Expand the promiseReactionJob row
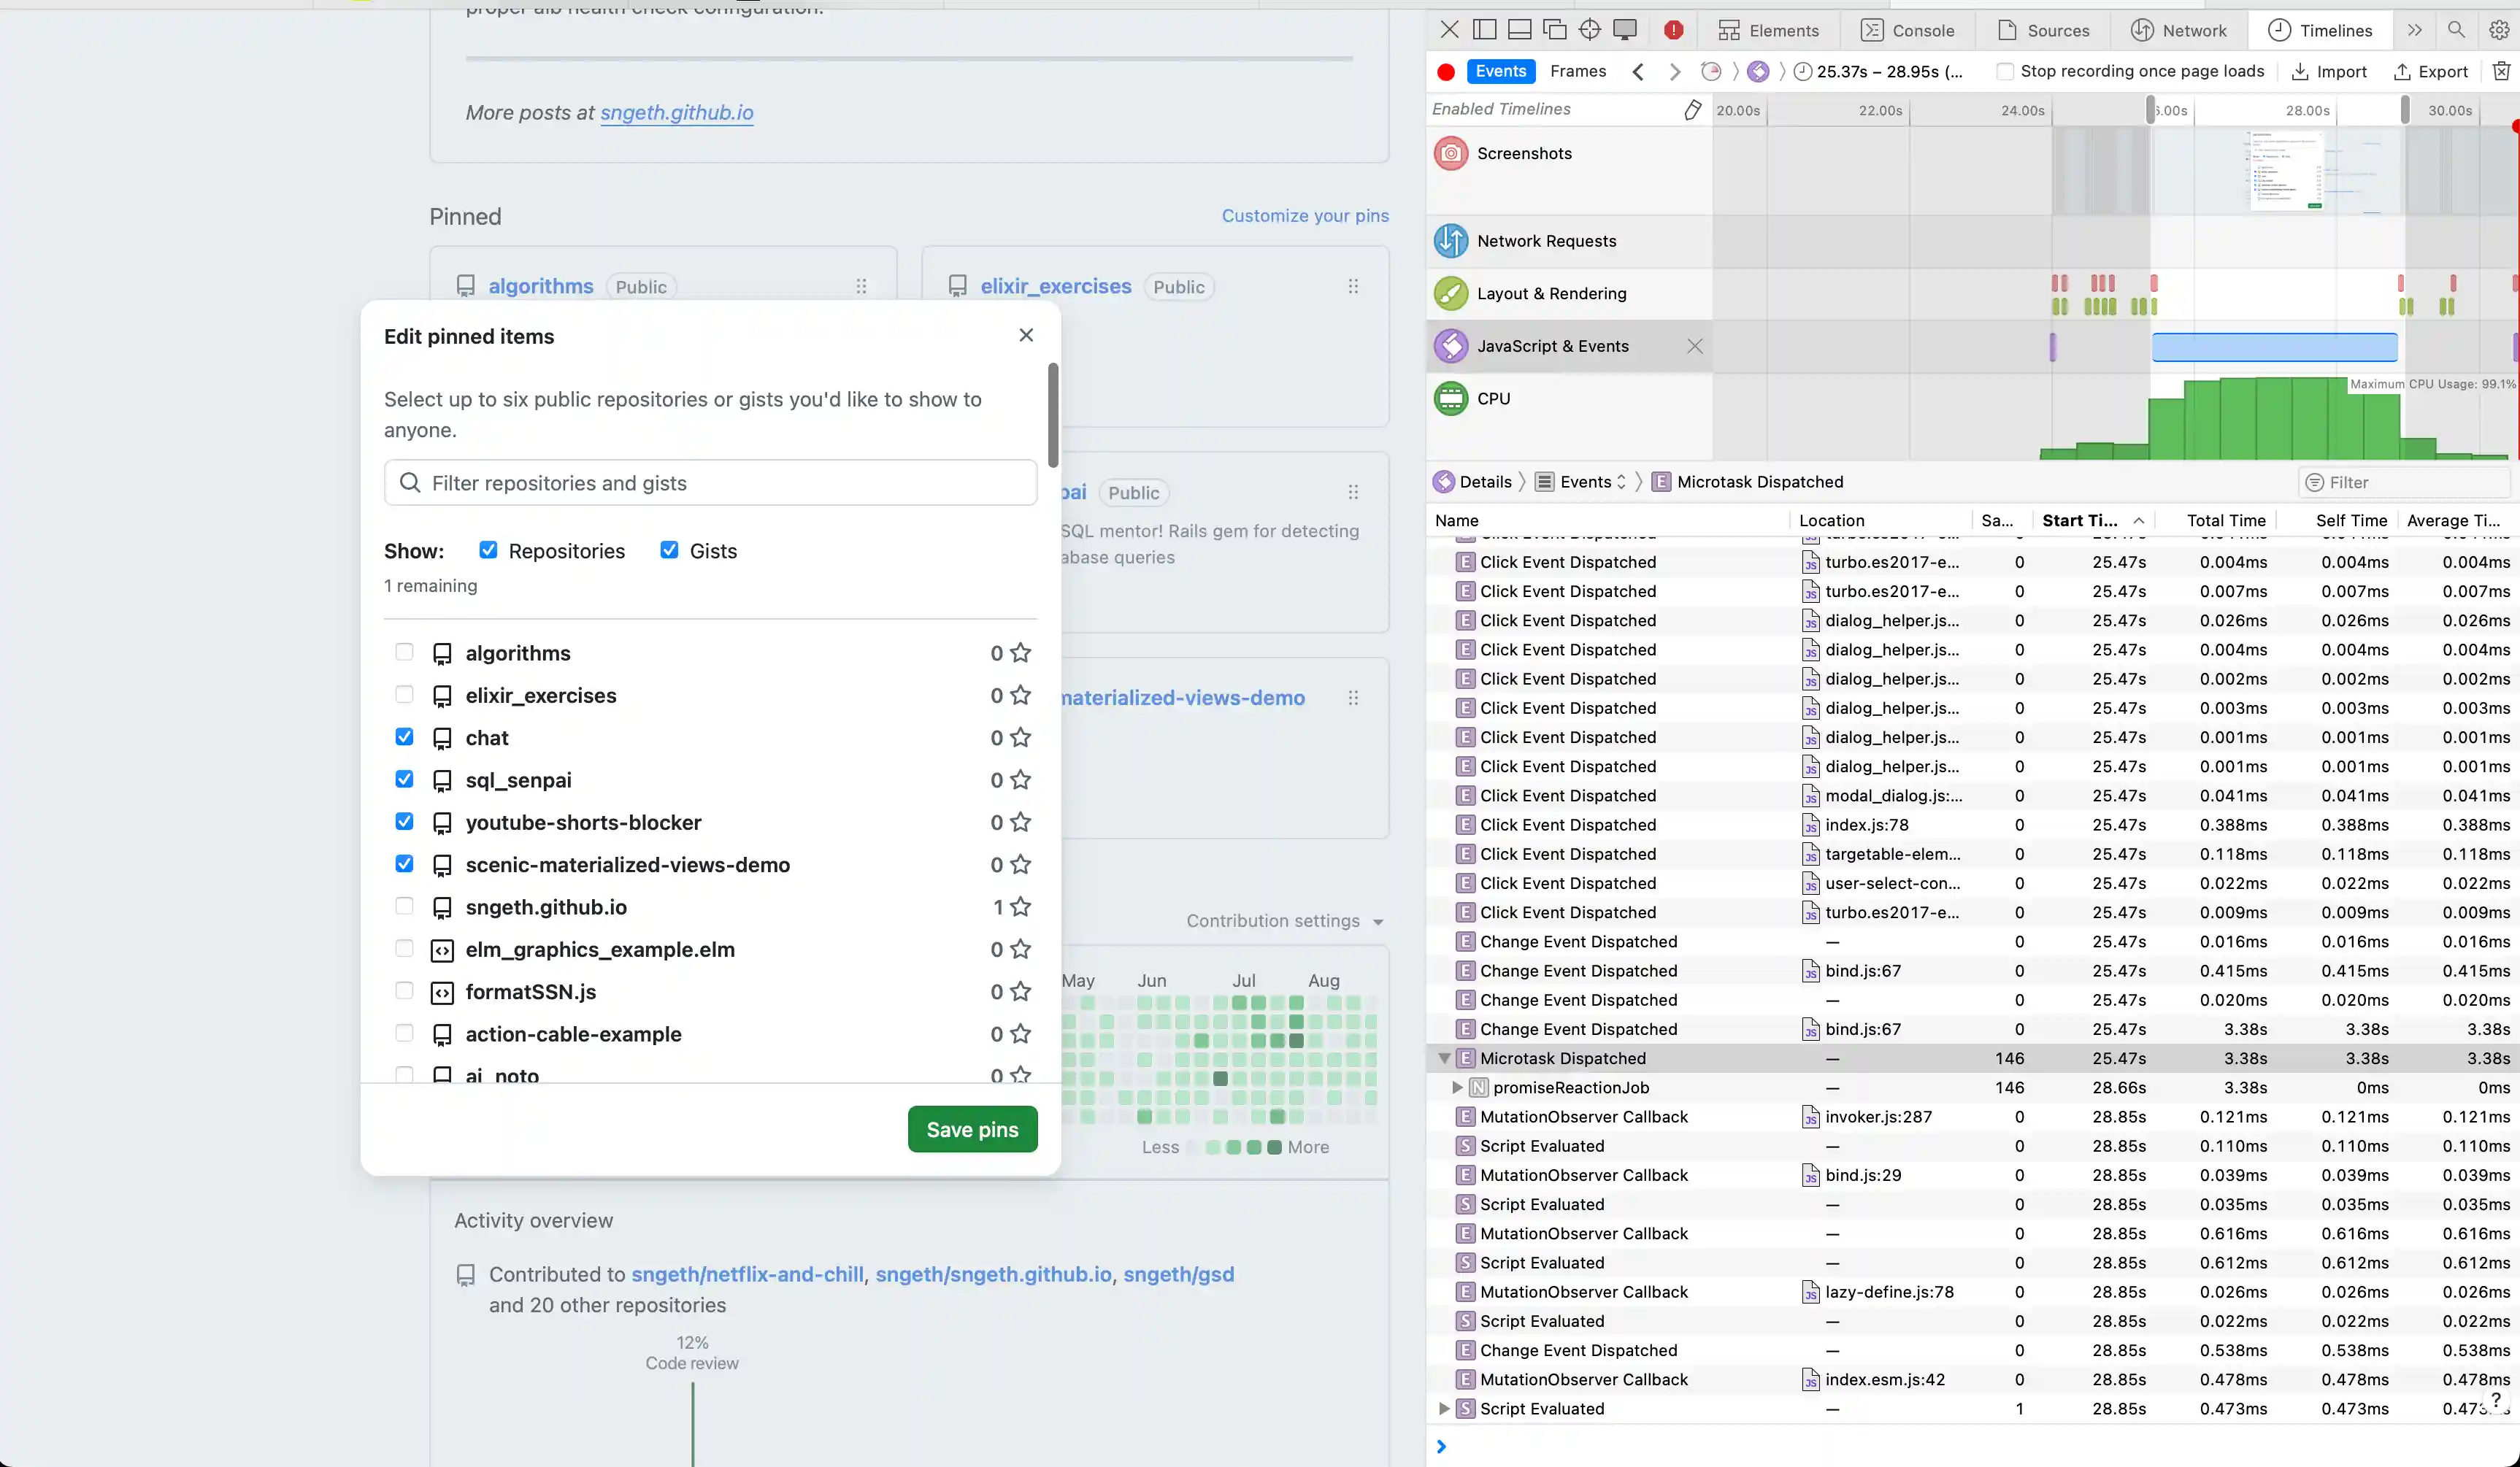The height and width of the screenshot is (1467, 2520). [1457, 1088]
